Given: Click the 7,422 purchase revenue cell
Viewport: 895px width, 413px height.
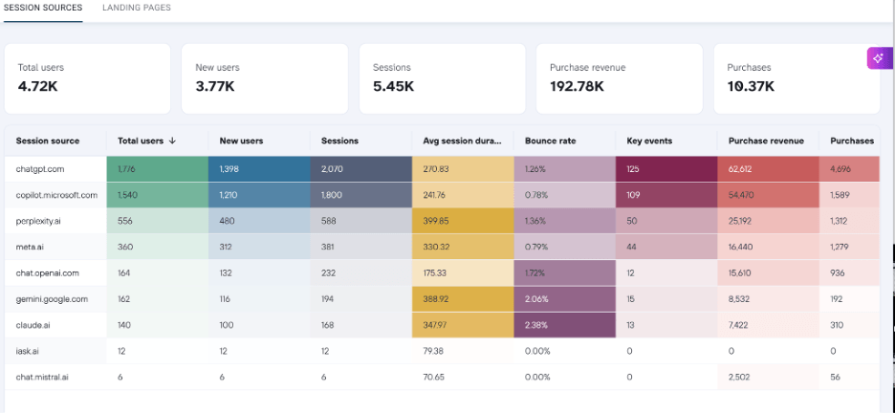Looking at the screenshot, I should pyautogui.click(x=768, y=325).
